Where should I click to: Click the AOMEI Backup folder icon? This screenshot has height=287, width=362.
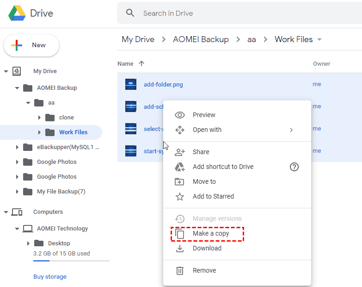(x=28, y=88)
